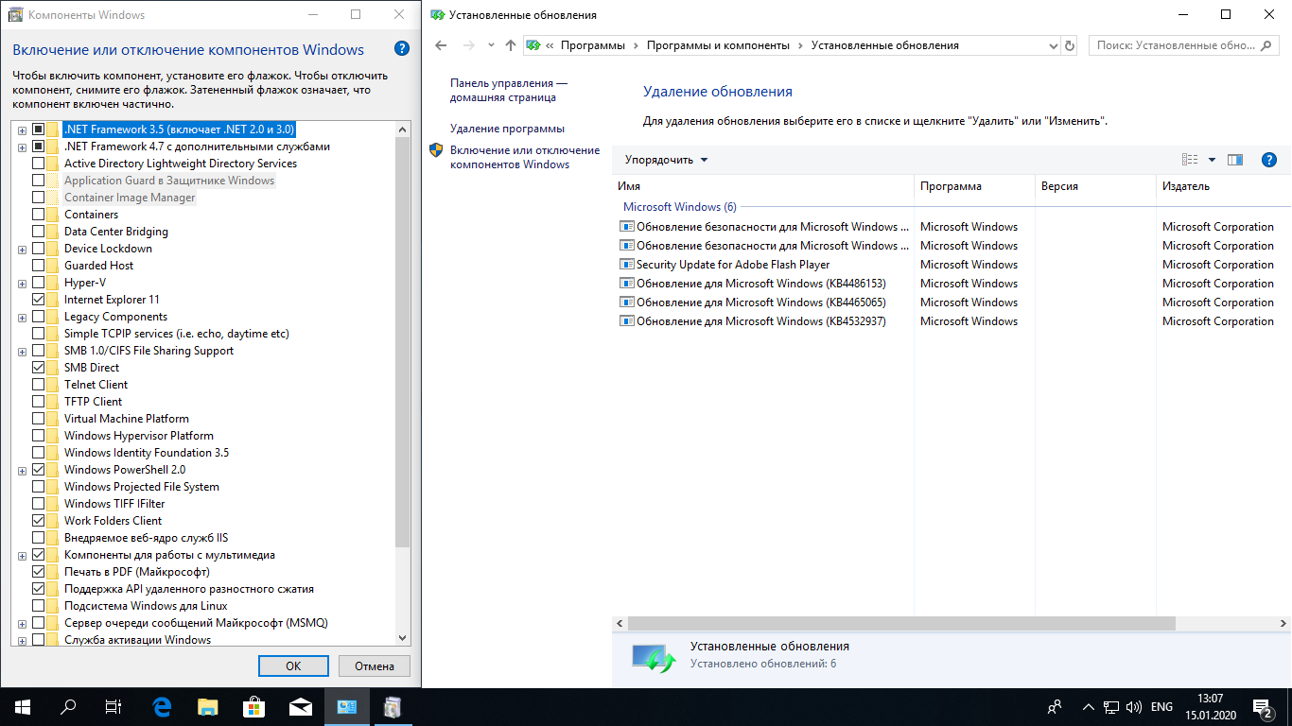Enable Hyper-V checkbox
This screenshot has height=726, width=1292.
click(x=39, y=283)
